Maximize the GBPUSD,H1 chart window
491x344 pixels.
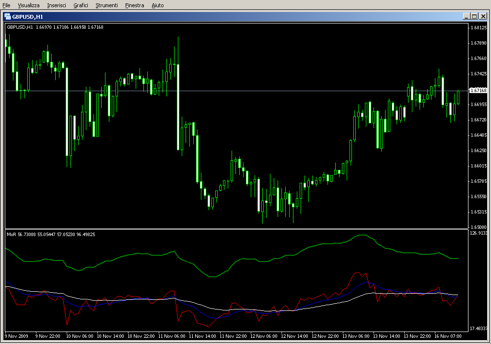tap(474, 16)
